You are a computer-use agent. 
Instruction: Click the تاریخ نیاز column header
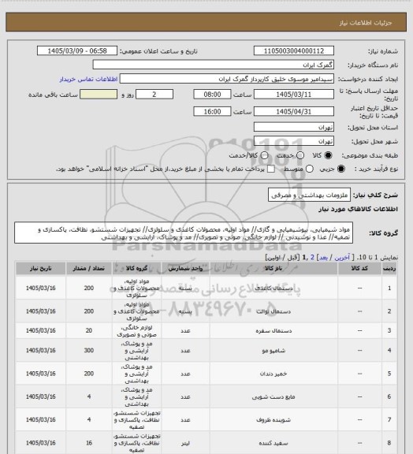coord(40,269)
